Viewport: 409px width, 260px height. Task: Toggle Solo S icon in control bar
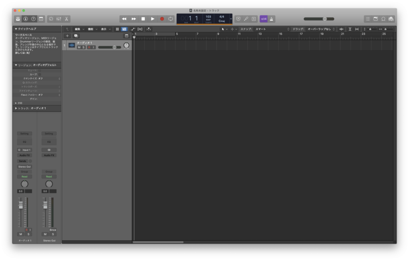[254, 19]
